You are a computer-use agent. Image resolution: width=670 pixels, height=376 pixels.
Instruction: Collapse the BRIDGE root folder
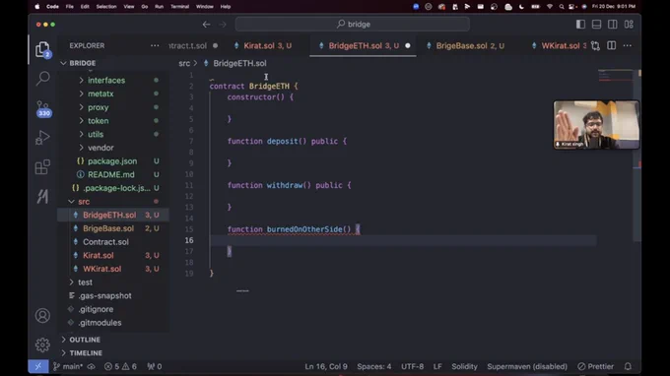tap(63, 63)
